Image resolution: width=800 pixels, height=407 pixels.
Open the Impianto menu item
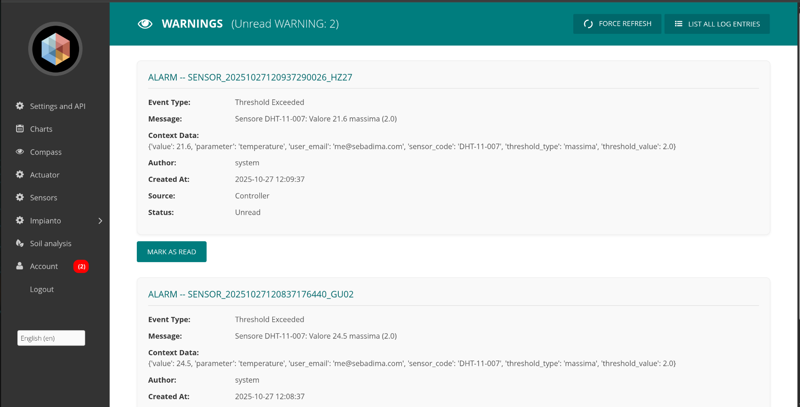46,221
